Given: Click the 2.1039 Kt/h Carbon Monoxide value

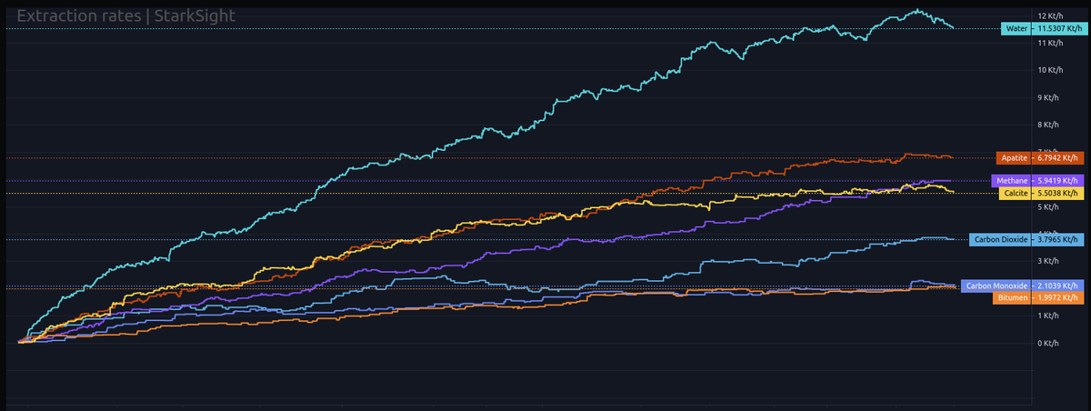Looking at the screenshot, I should [1059, 286].
